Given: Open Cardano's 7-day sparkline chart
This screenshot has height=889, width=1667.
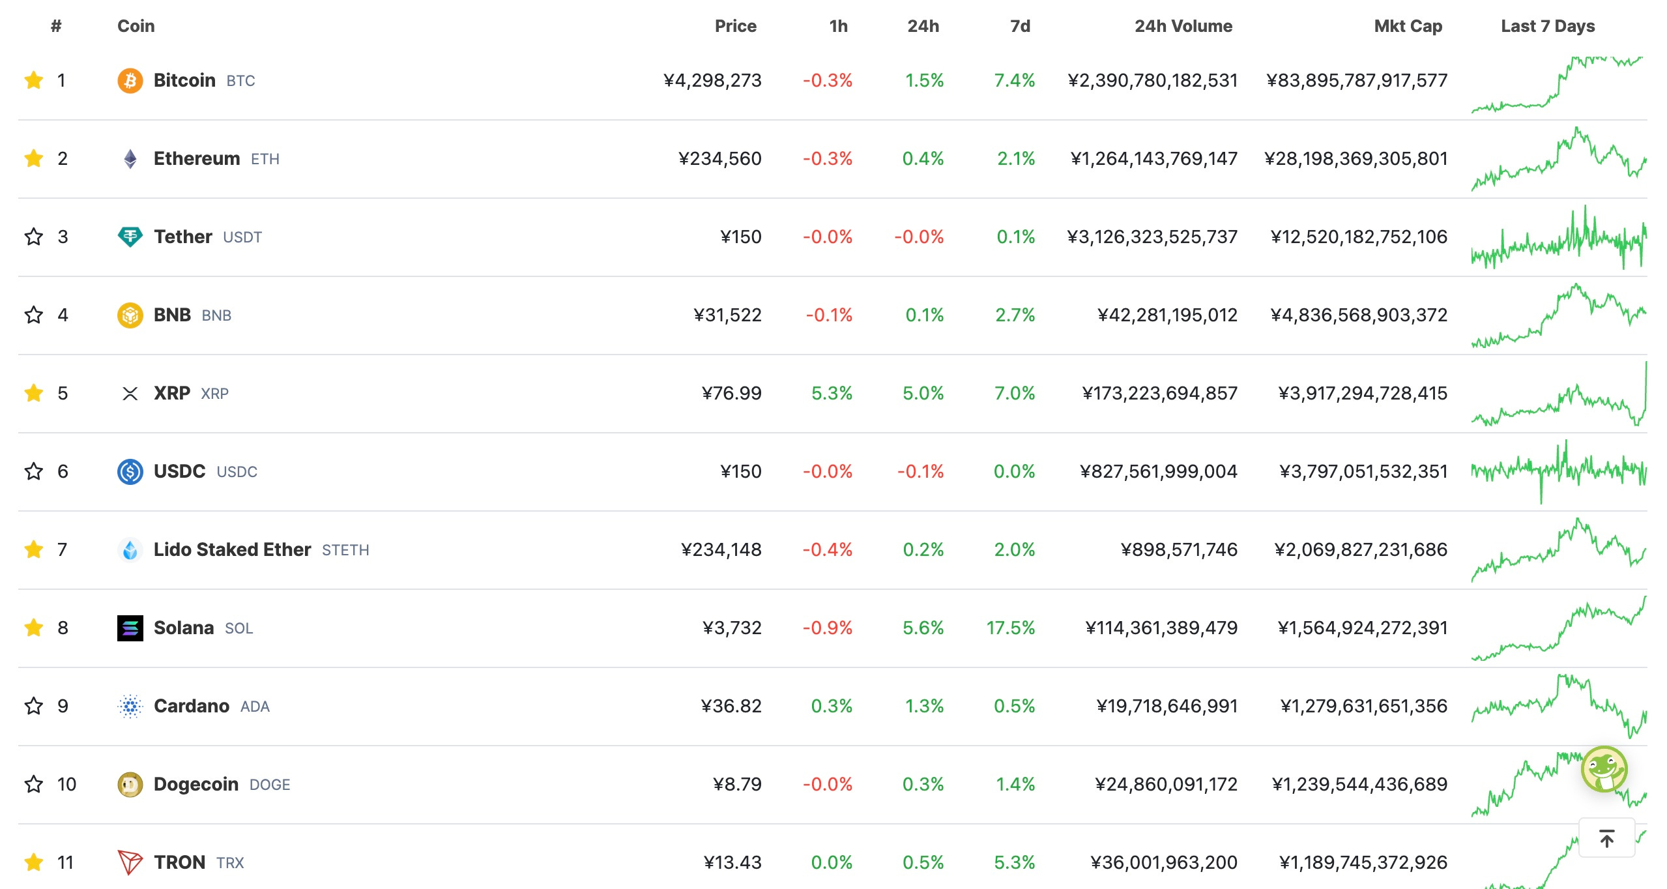Looking at the screenshot, I should pos(1559,707).
